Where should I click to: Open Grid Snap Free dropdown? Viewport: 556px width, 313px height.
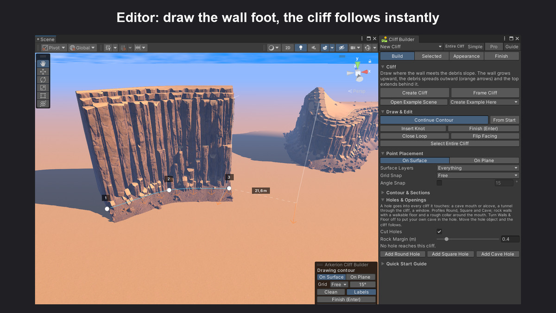click(478, 175)
